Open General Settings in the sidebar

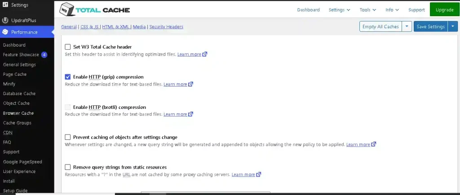click(x=19, y=65)
